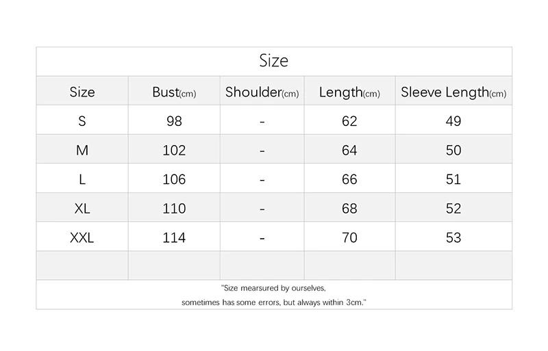548x351 pixels.
Task: Select bust measurement 114
Action: coord(174,237)
